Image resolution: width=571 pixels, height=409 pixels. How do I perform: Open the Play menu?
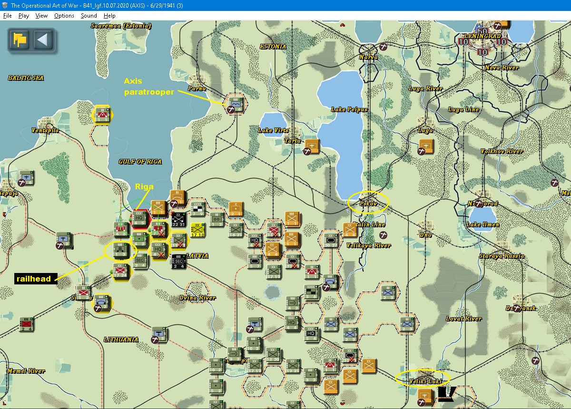pyautogui.click(x=24, y=16)
